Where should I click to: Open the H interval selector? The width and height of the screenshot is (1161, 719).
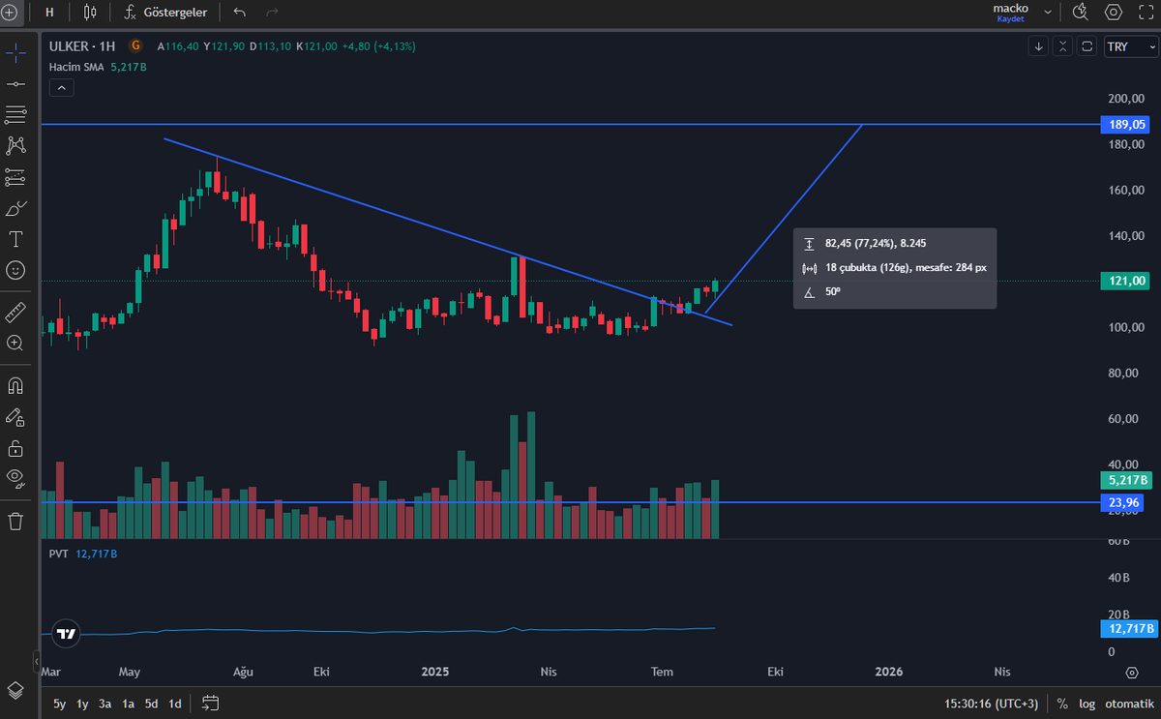(x=48, y=13)
